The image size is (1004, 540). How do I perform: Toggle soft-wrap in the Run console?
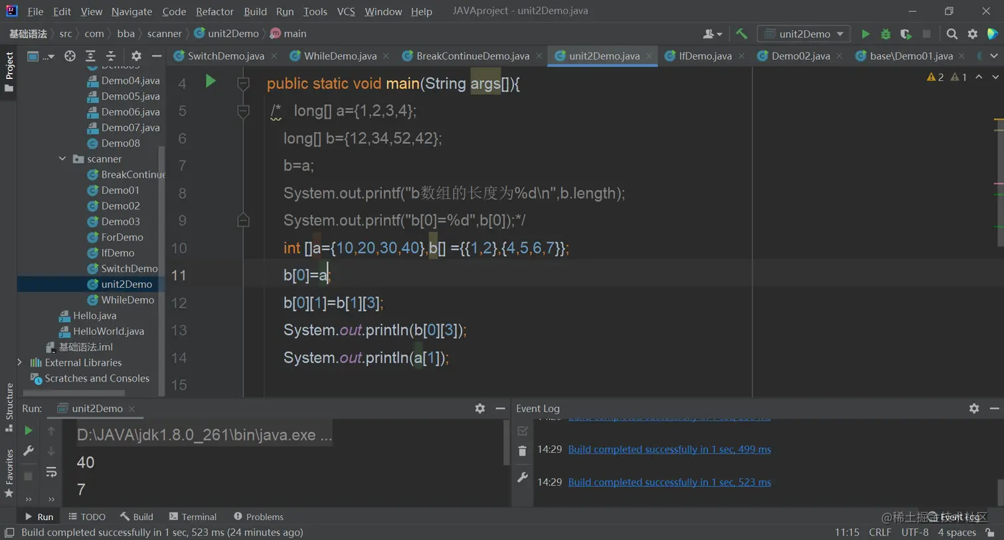coord(51,472)
